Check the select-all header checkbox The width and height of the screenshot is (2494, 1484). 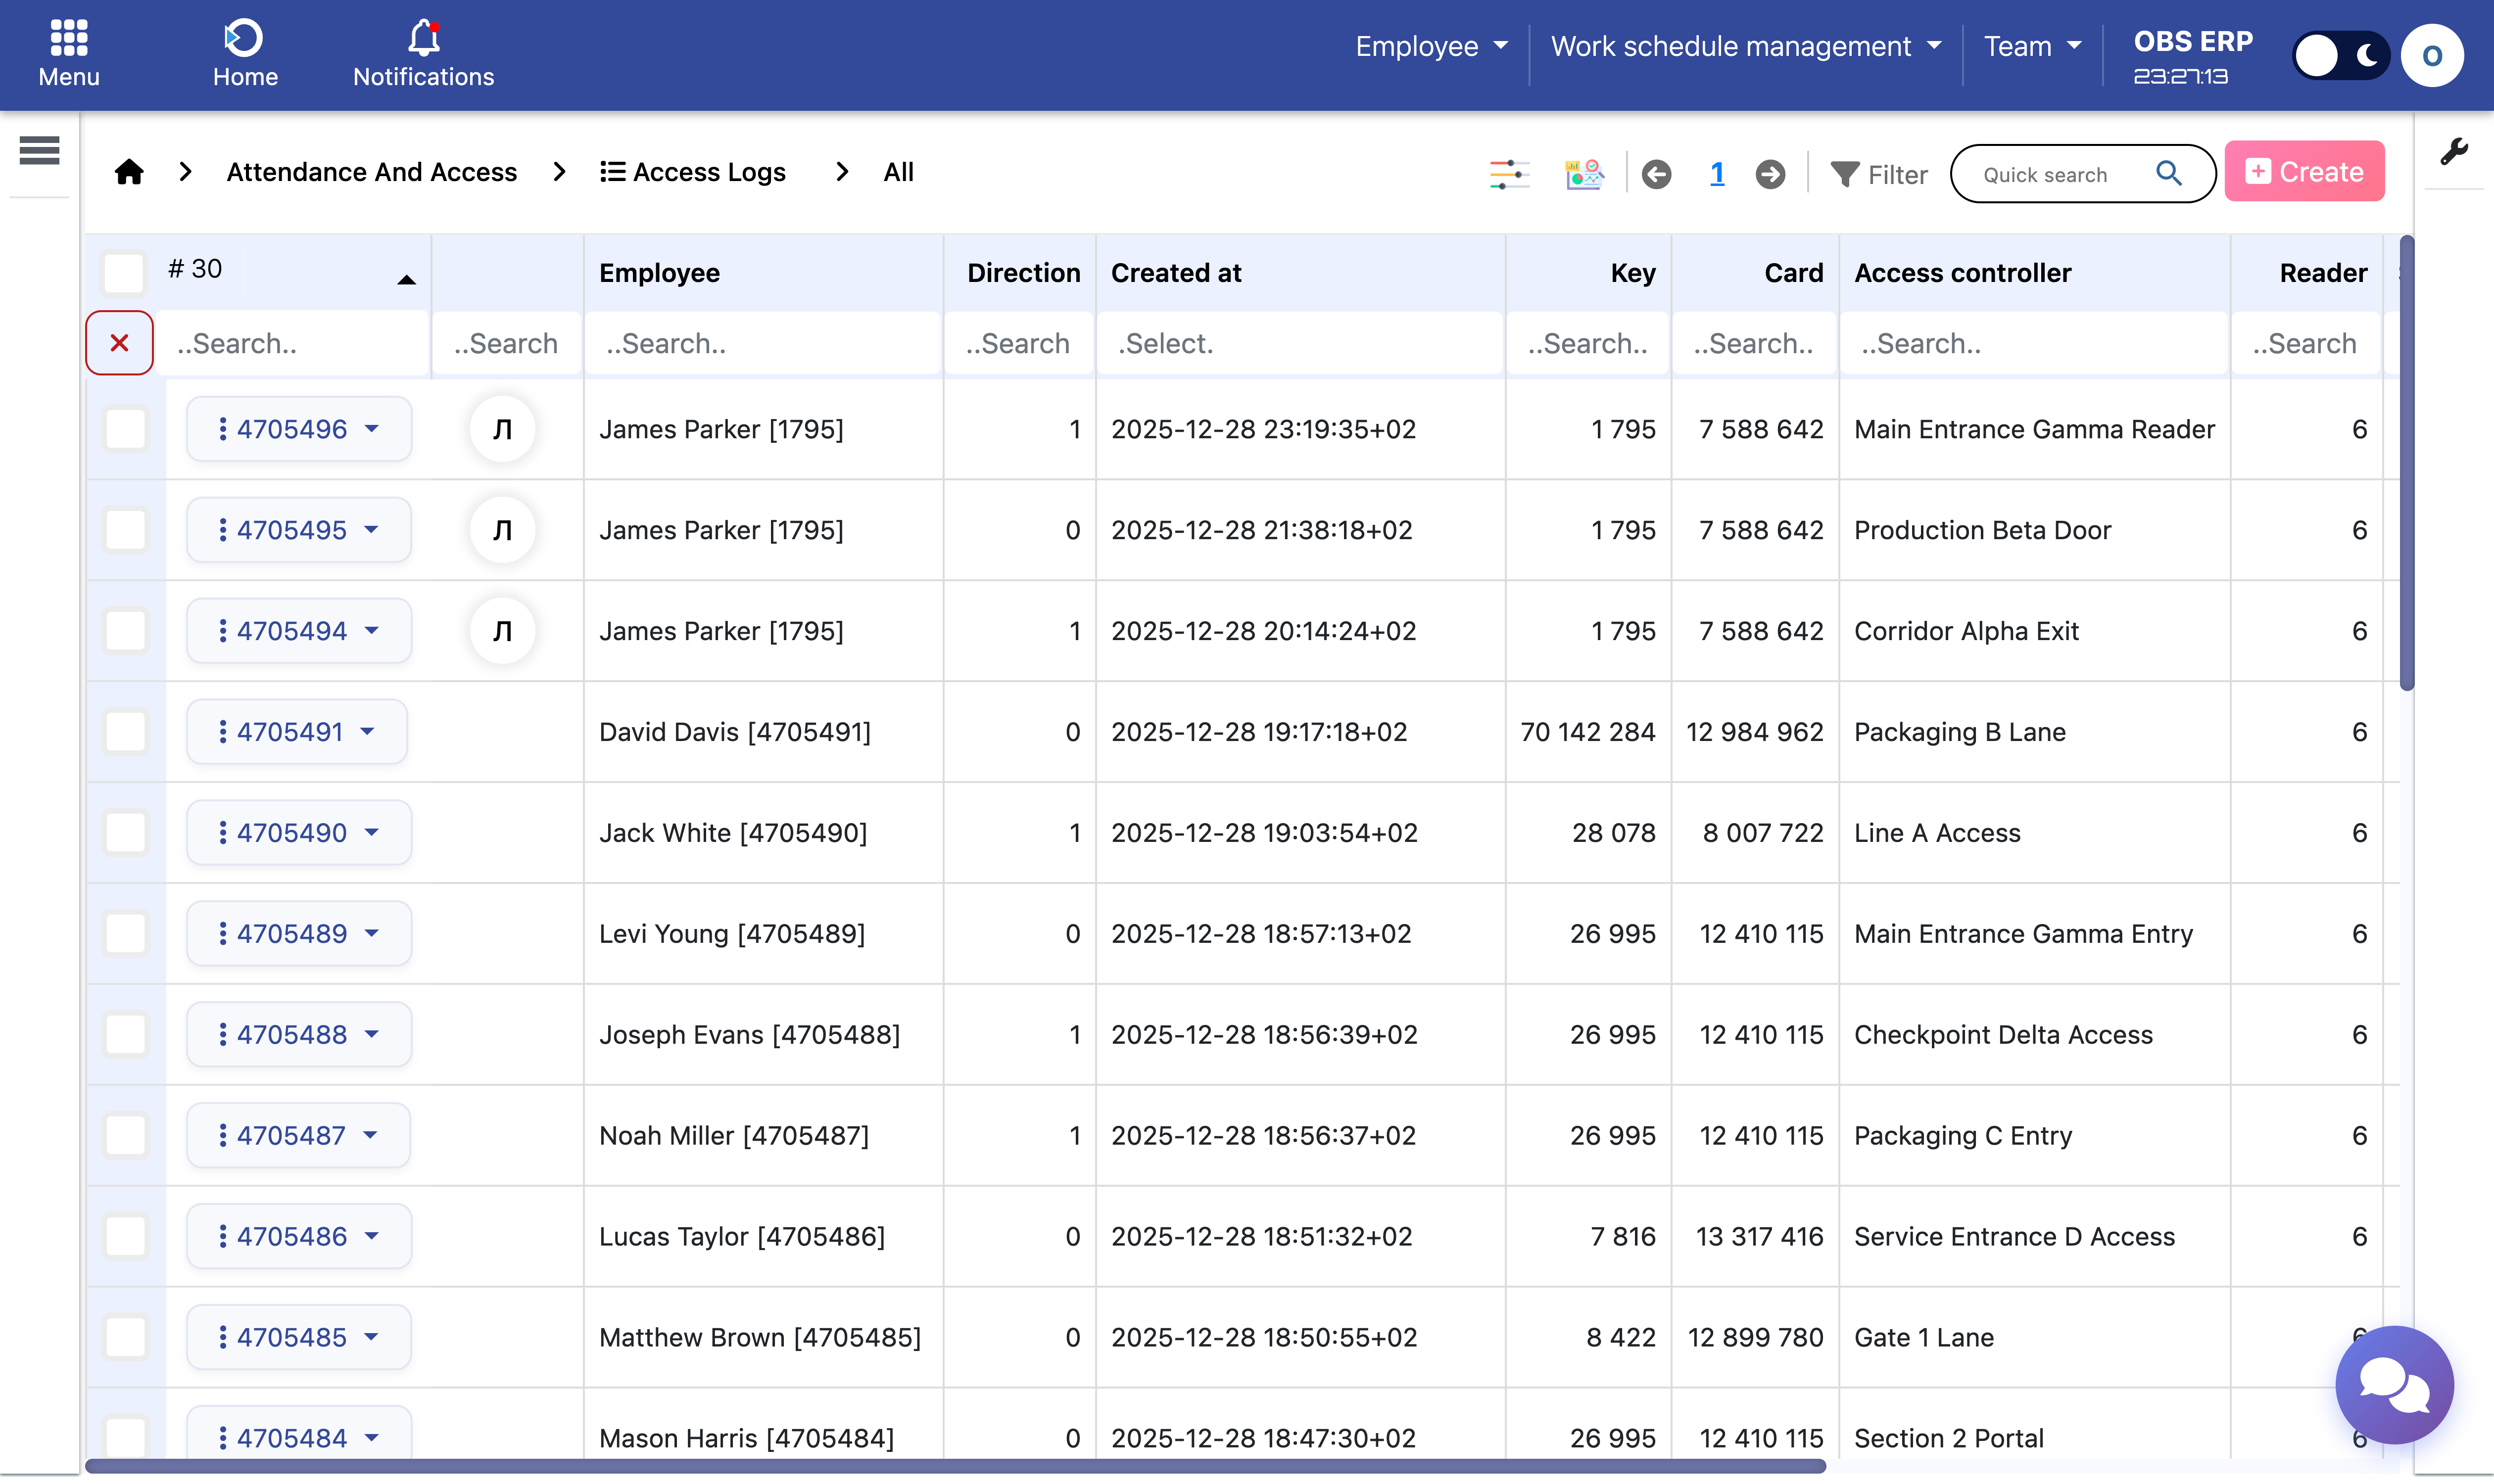pyautogui.click(x=124, y=272)
